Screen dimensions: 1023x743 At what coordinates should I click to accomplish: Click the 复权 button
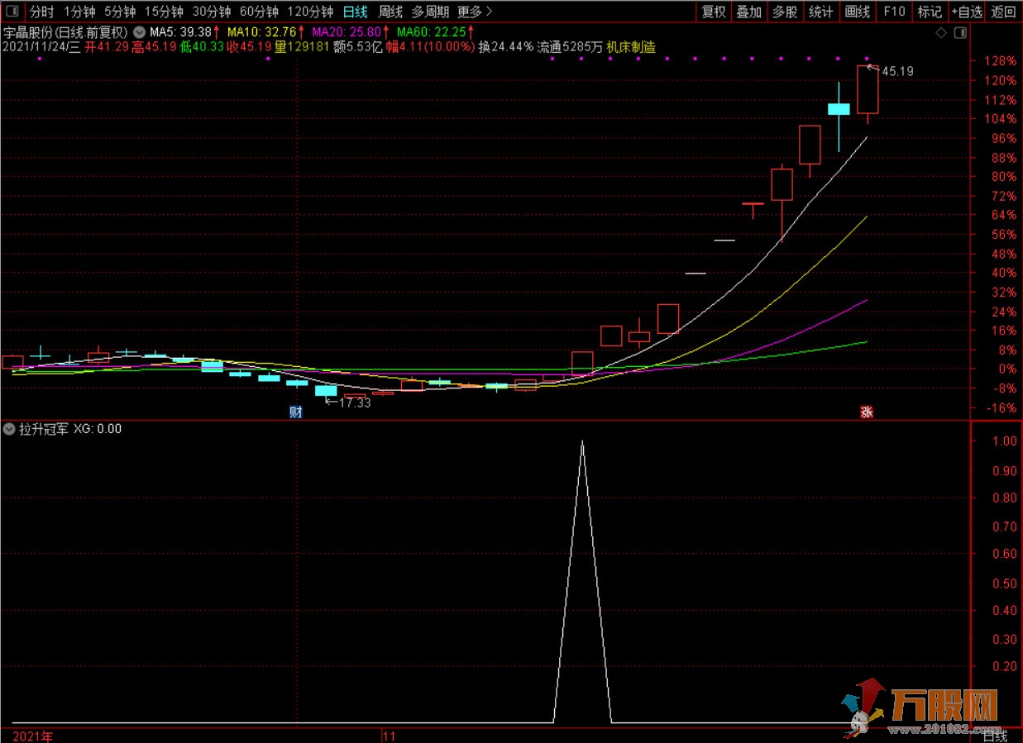tap(713, 12)
